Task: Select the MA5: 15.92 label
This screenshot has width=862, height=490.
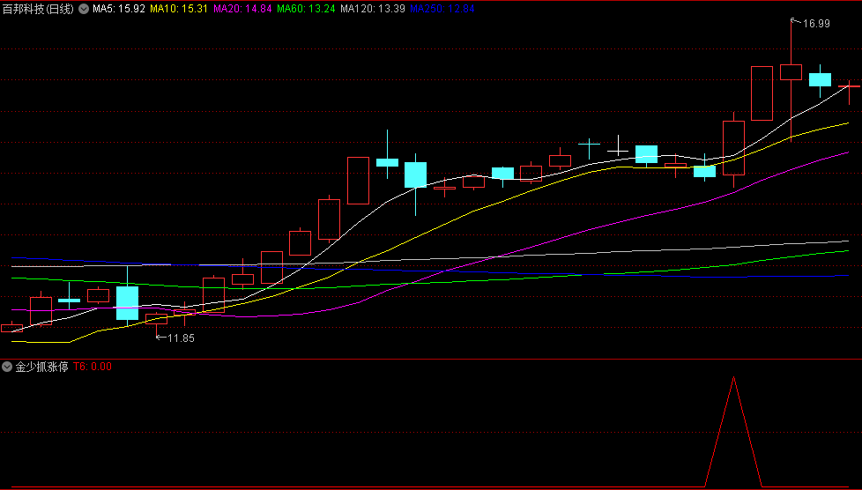Action: click(119, 9)
